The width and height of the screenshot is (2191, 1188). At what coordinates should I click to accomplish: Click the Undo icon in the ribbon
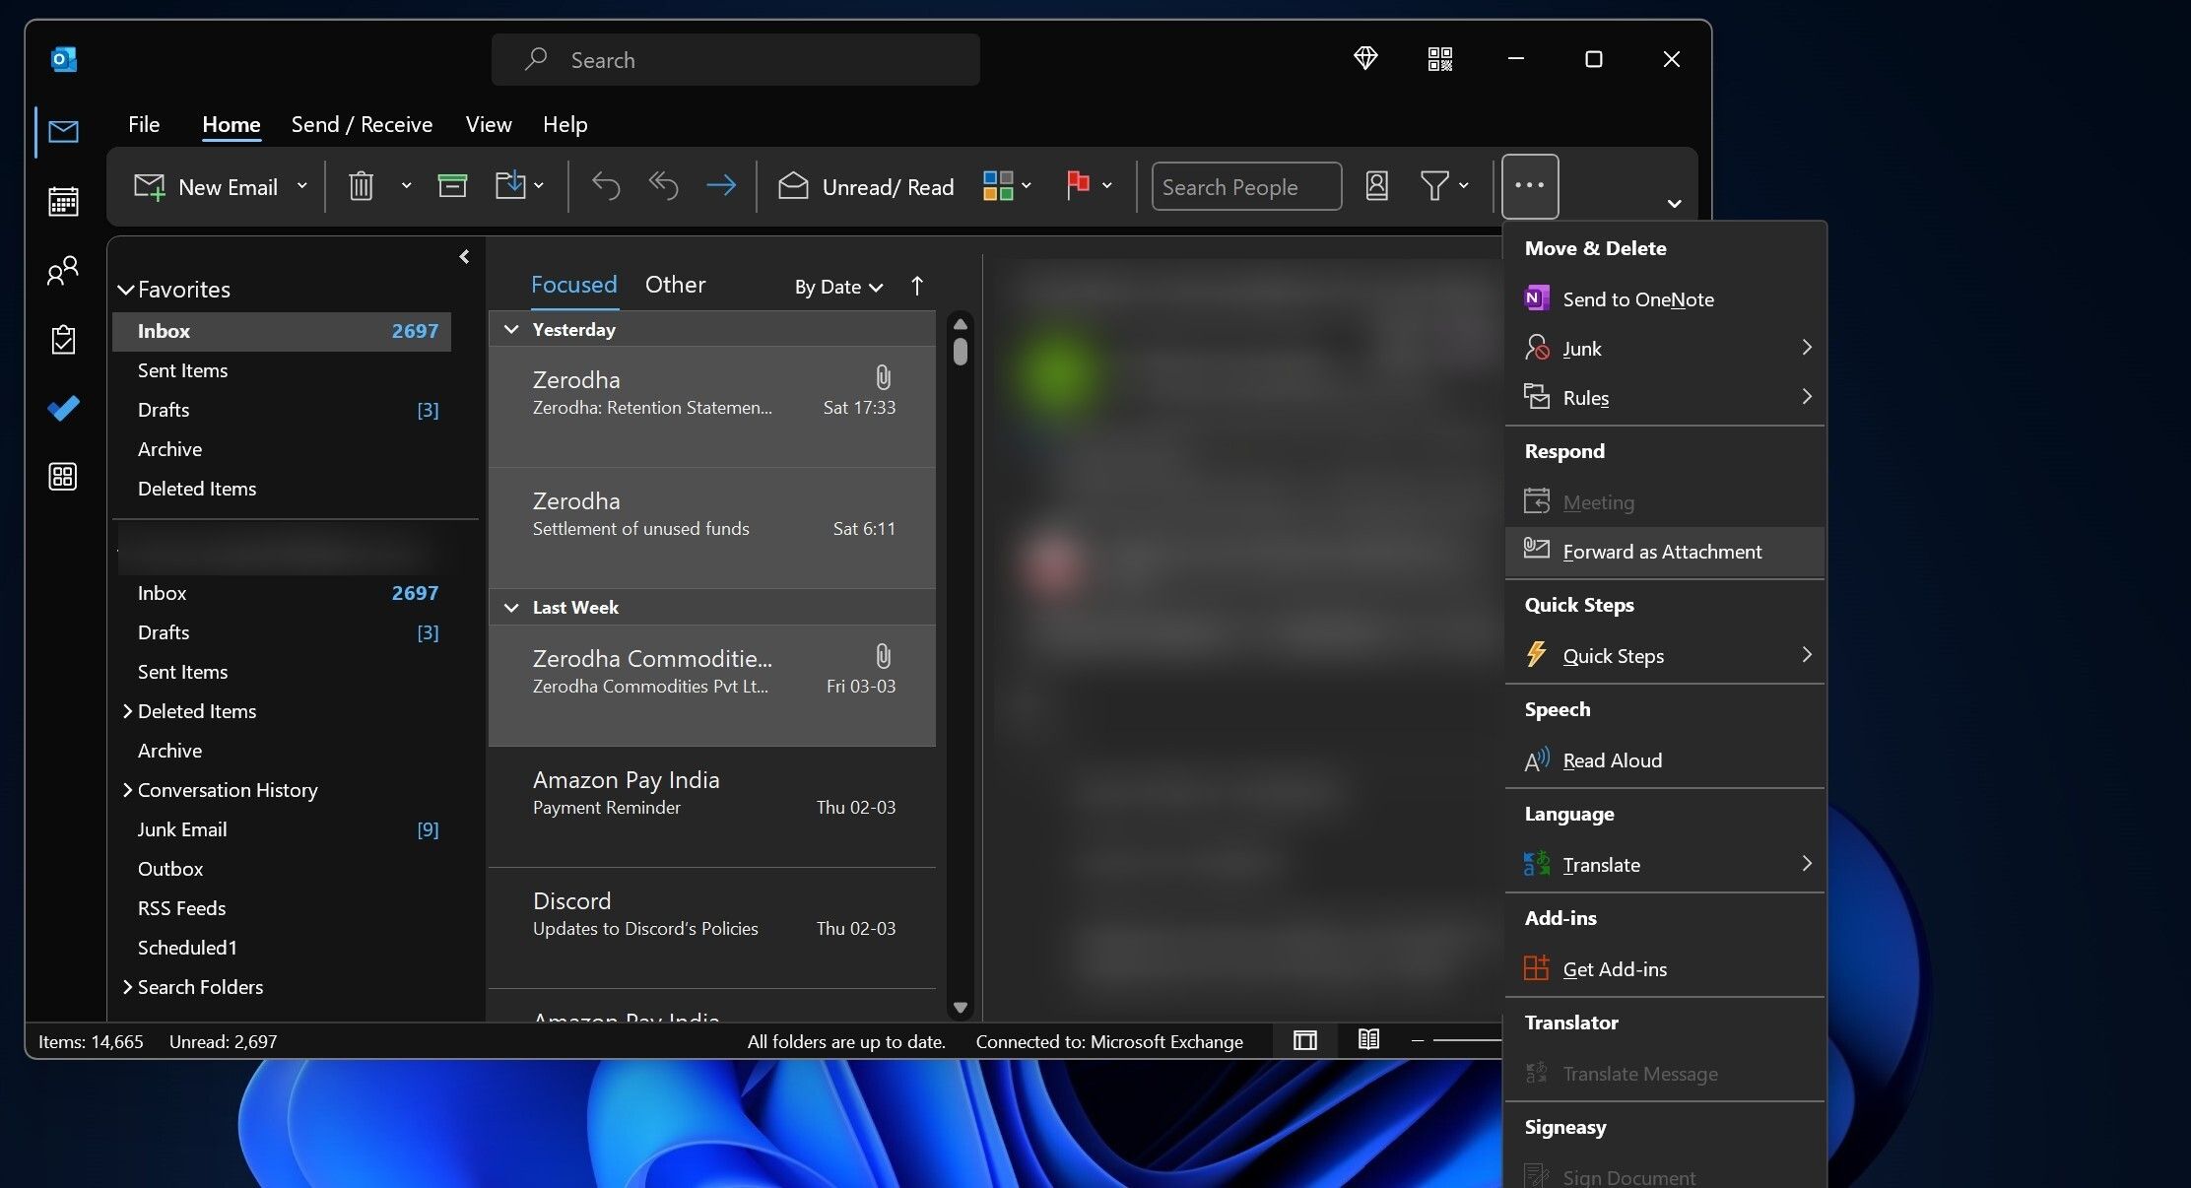[x=605, y=186]
